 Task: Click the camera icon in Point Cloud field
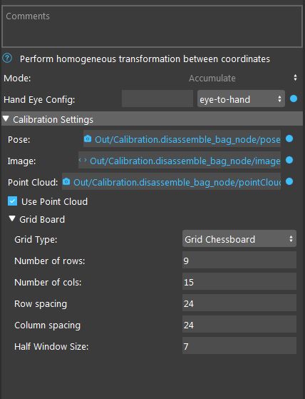(x=66, y=182)
